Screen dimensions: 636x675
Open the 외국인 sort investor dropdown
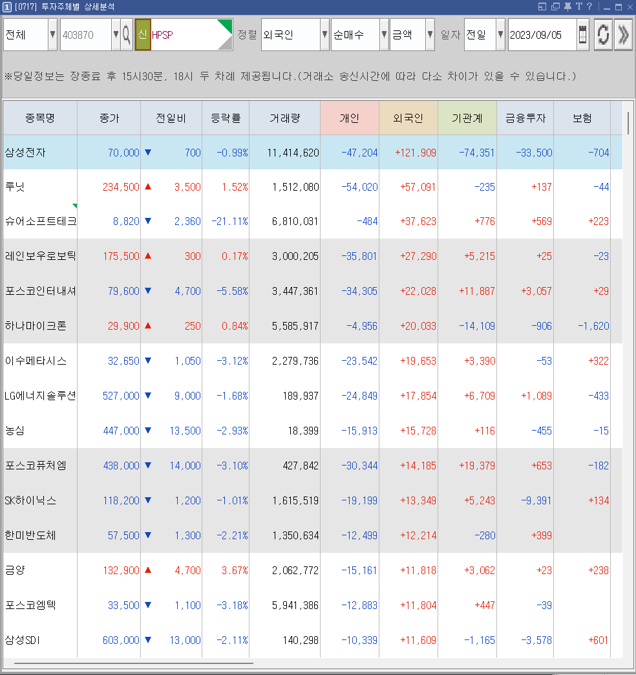pos(325,34)
